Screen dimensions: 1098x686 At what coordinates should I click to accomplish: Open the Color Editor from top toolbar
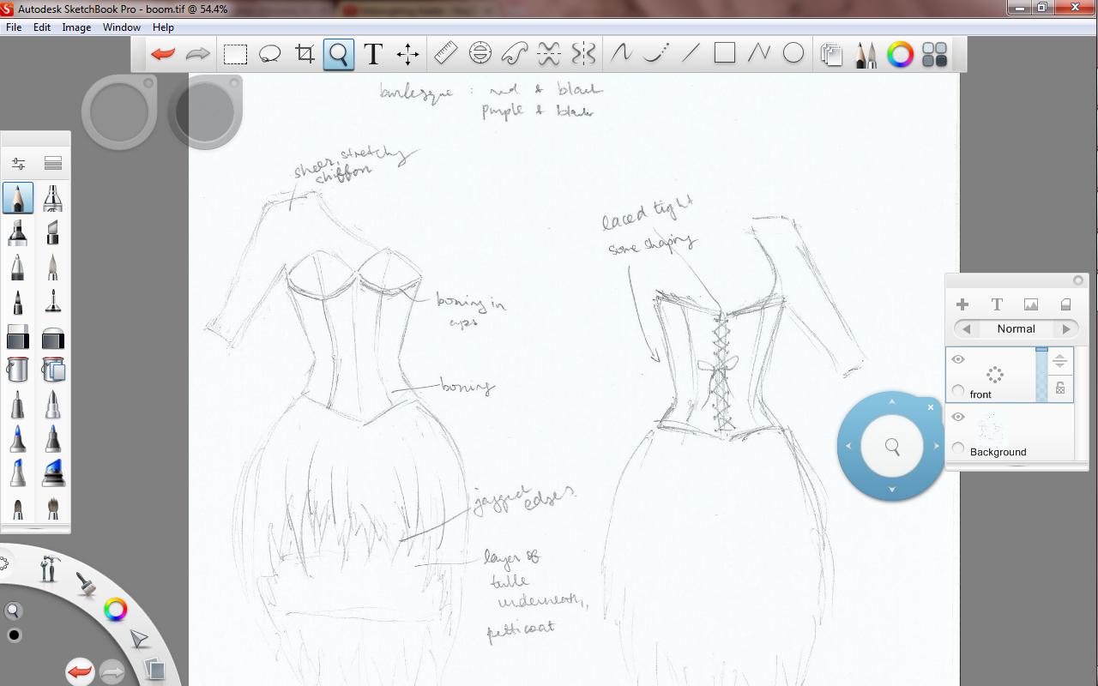(x=900, y=55)
